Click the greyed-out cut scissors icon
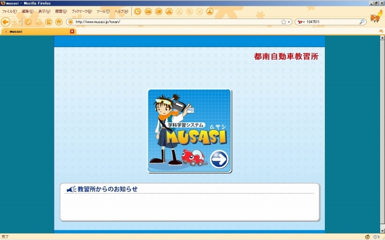Image resolution: width=385 pixels, height=240 pixels. pos(179,11)
